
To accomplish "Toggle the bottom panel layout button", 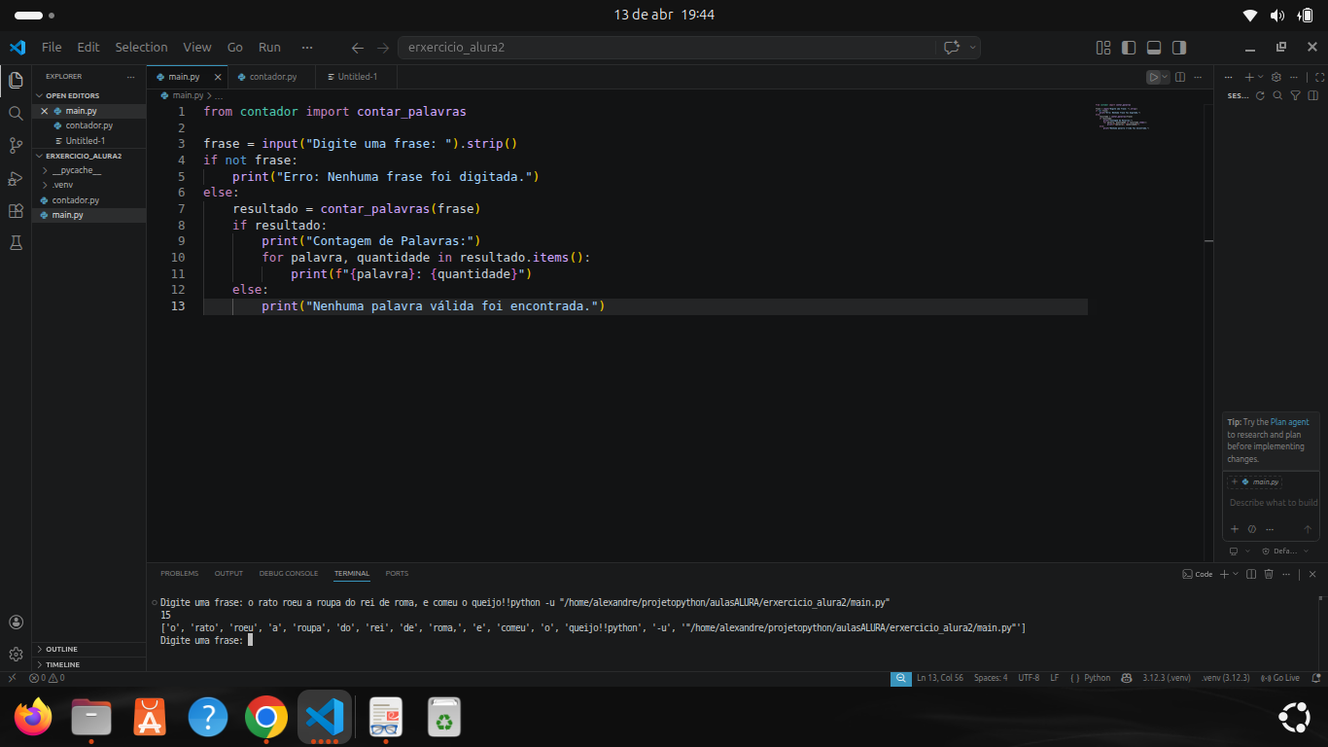I will 1154,48.
